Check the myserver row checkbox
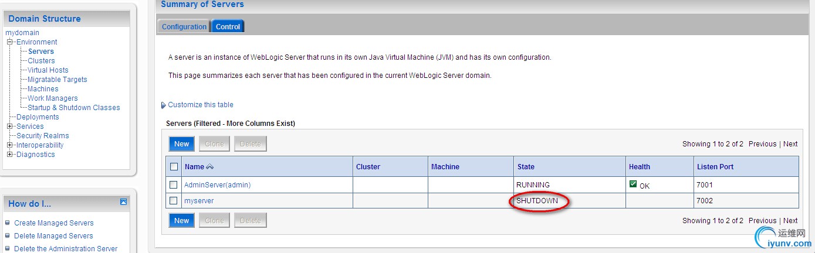 tap(174, 200)
